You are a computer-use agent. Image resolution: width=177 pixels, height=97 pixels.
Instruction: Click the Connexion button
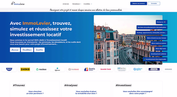tap(154, 4)
